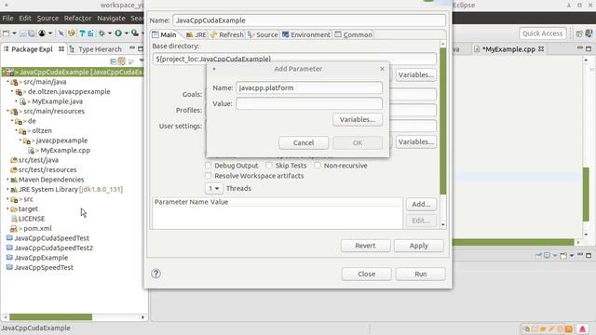Expand the JRE System Library node
596x335 pixels.
[7, 189]
